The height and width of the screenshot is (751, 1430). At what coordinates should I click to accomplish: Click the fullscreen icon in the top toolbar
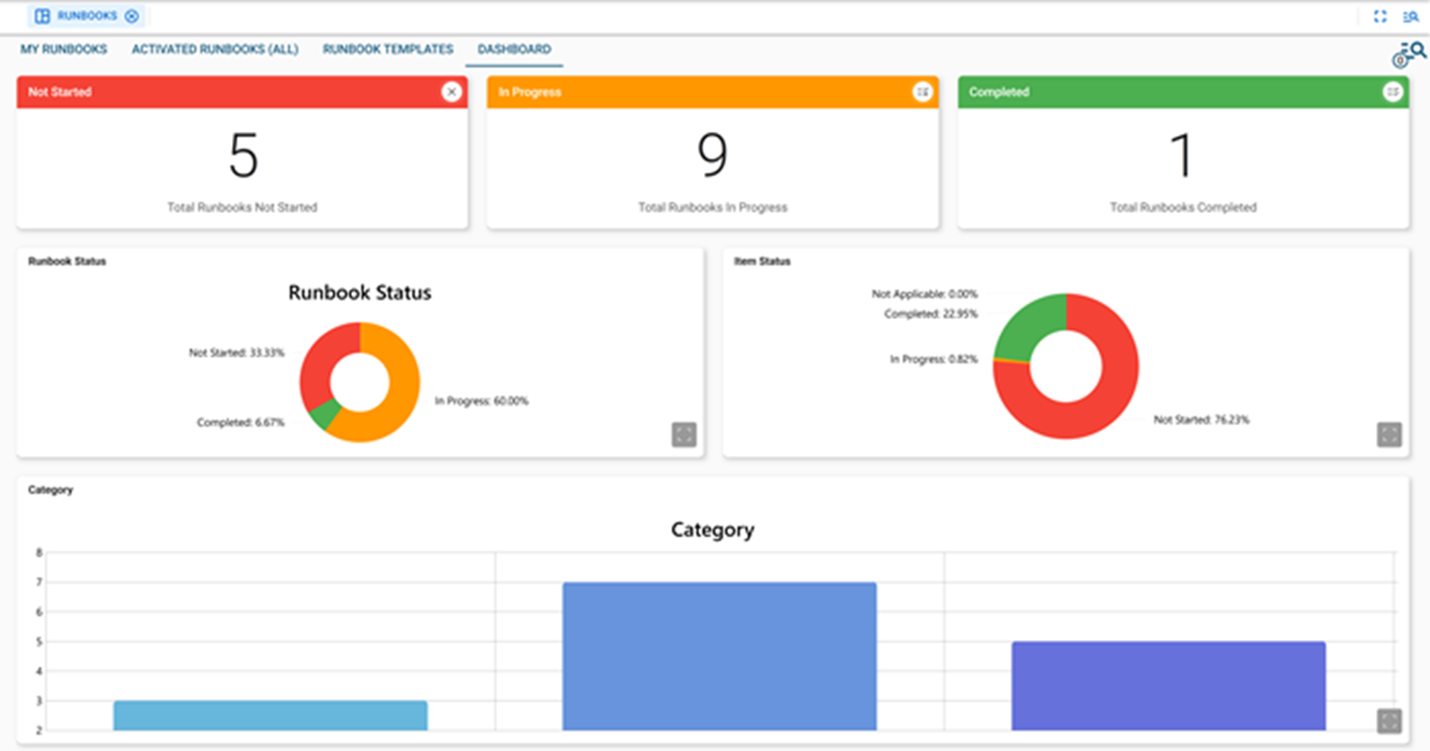tap(1380, 16)
